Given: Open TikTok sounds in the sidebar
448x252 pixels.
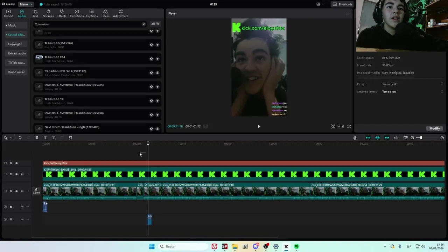Looking at the screenshot, I should point(16,63).
